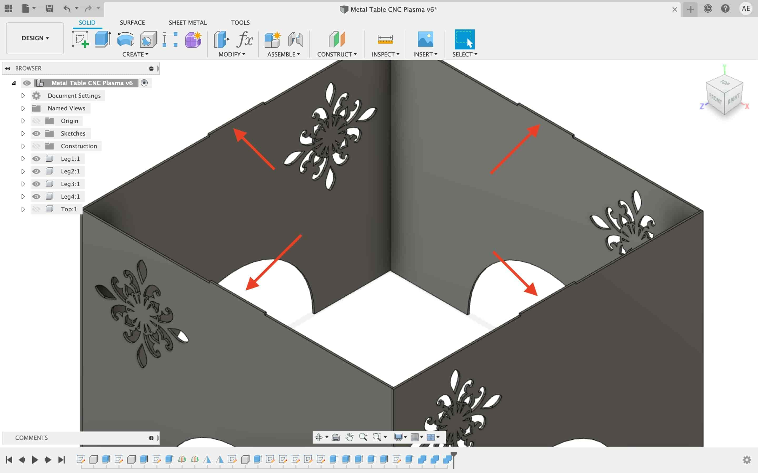Switch to the SURFACE tab
The width and height of the screenshot is (758, 473).
pos(132,23)
